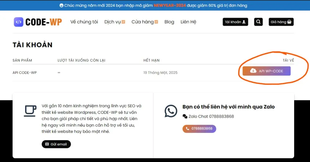The width and height of the screenshot is (310, 162).
Task: Click the infinity downloads remaining value
Action: 59,72
